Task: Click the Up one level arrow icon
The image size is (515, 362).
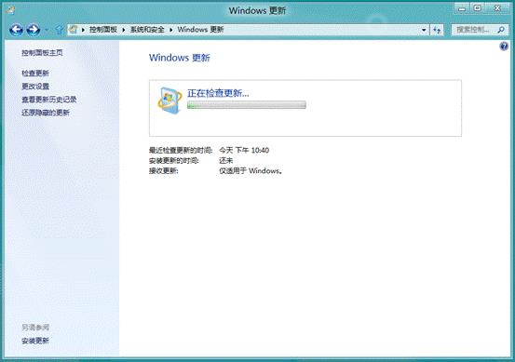Action: point(60,30)
